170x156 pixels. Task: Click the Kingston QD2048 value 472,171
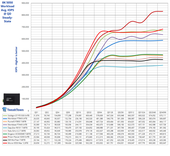tap(152, 134)
